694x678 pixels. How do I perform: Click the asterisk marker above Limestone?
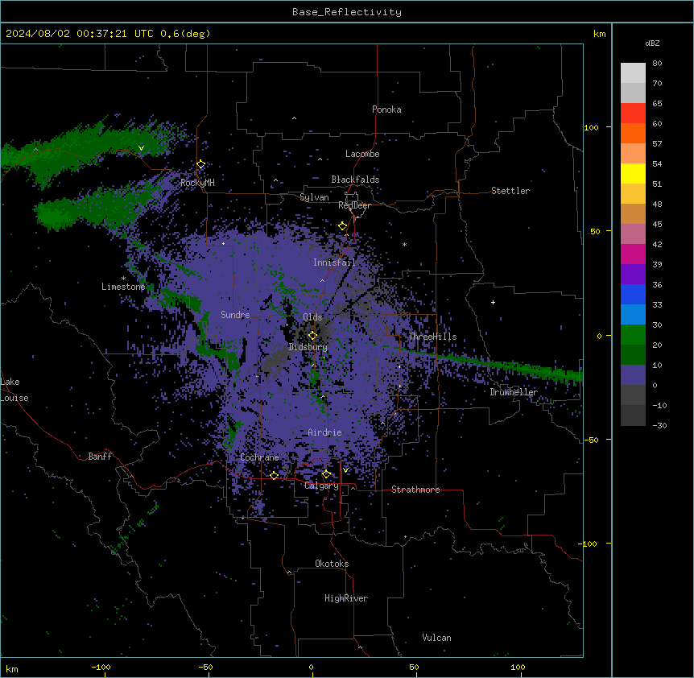[x=123, y=279]
